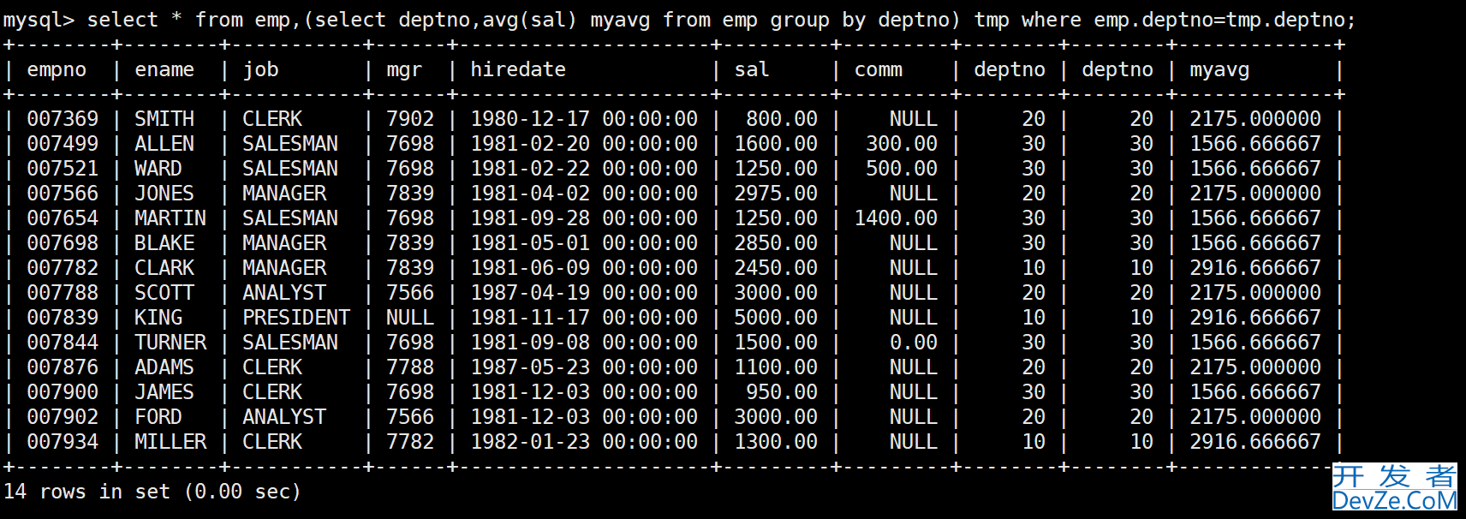The height and width of the screenshot is (519, 1466).
Task: Click salary value 2975.00
Action: coord(776,194)
